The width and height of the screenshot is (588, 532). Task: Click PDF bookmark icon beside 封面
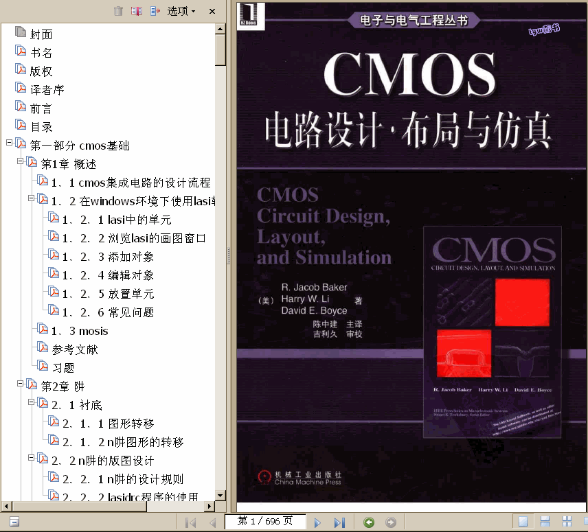(x=21, y=32)
